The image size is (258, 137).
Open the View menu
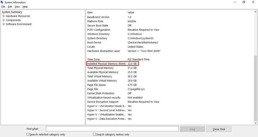pyautogui.click(x=17, y=7)
